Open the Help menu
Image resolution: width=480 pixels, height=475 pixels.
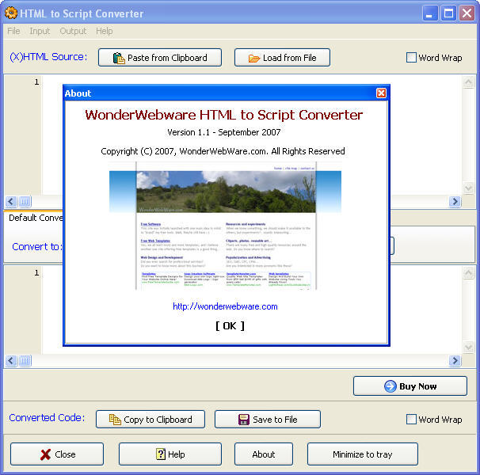(x=104, y=31)
